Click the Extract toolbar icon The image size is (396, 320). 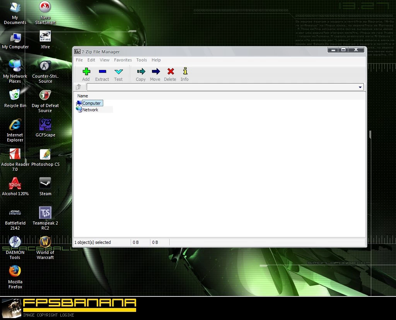102,71
